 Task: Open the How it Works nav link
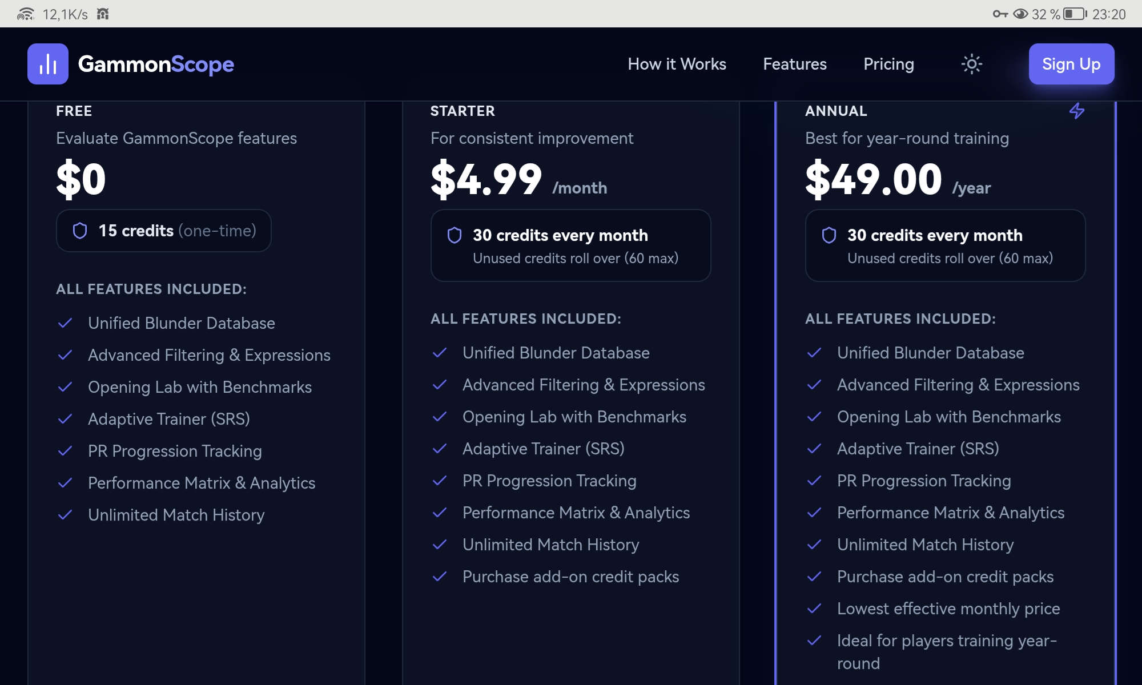tap(677, 64)
